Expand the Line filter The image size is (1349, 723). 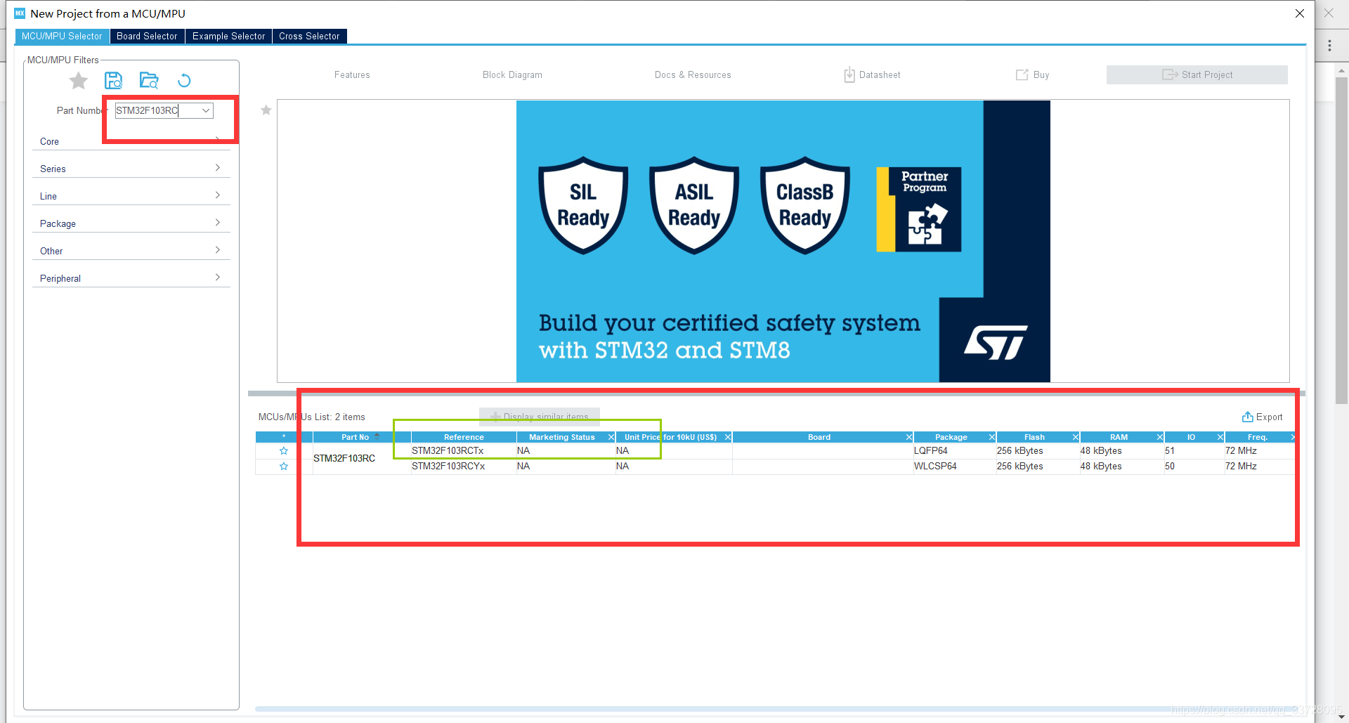(x=131, y=196)
